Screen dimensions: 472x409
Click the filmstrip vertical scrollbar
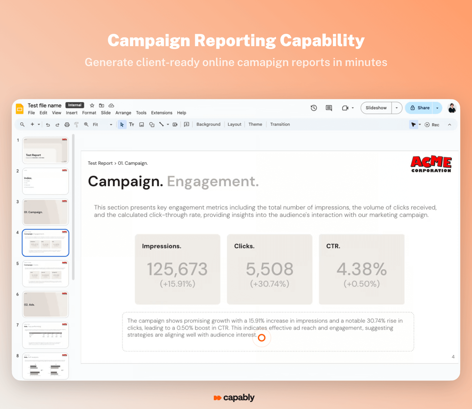click(73, 207)
